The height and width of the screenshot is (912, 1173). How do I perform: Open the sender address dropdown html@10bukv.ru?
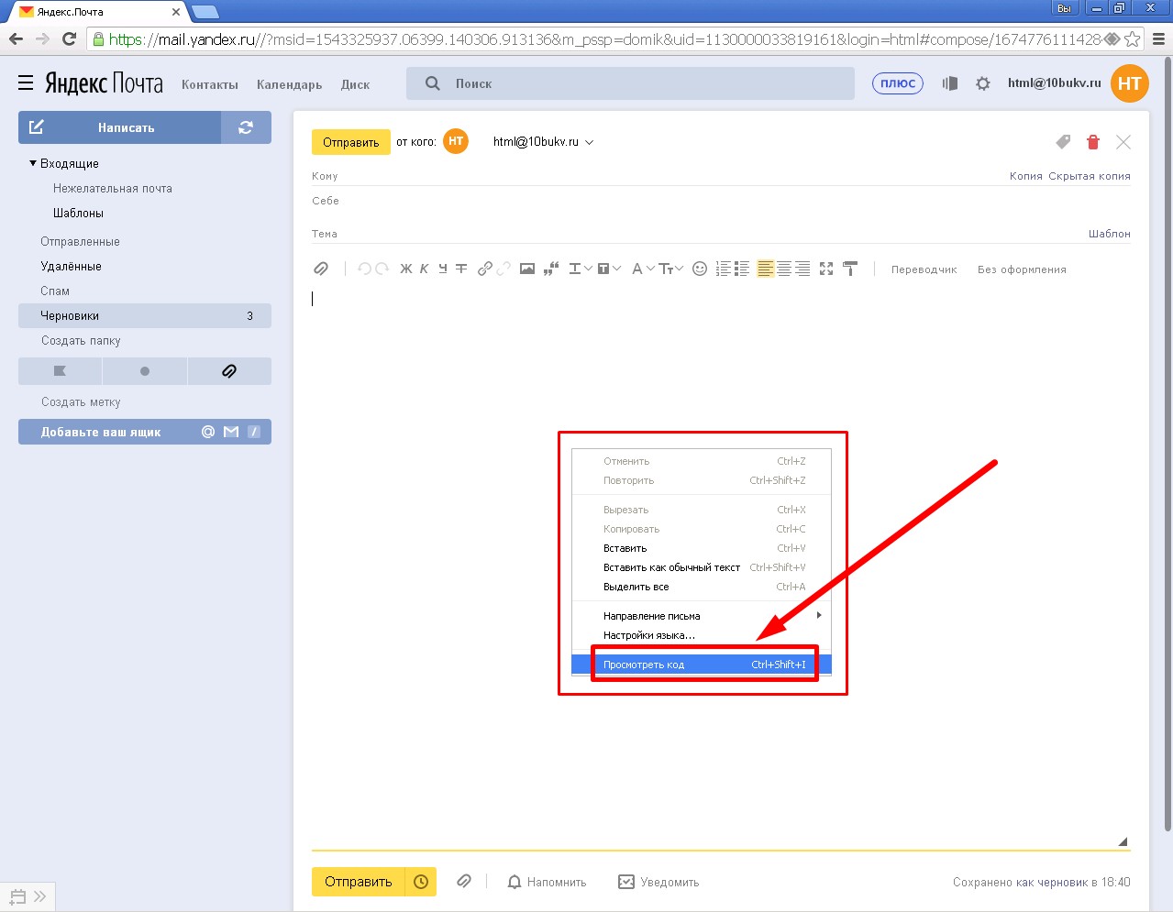[543, 142]
